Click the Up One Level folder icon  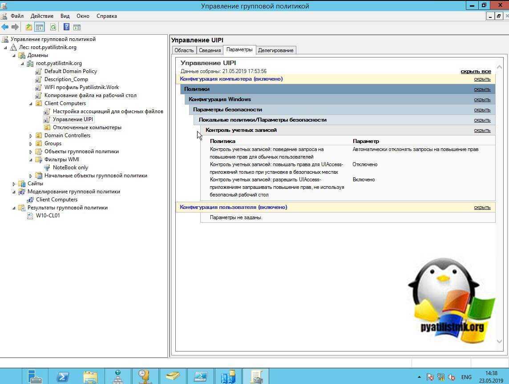29,27
